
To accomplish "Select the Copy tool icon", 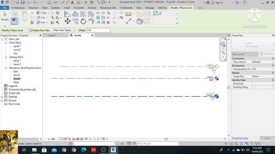I will point(76,21).
